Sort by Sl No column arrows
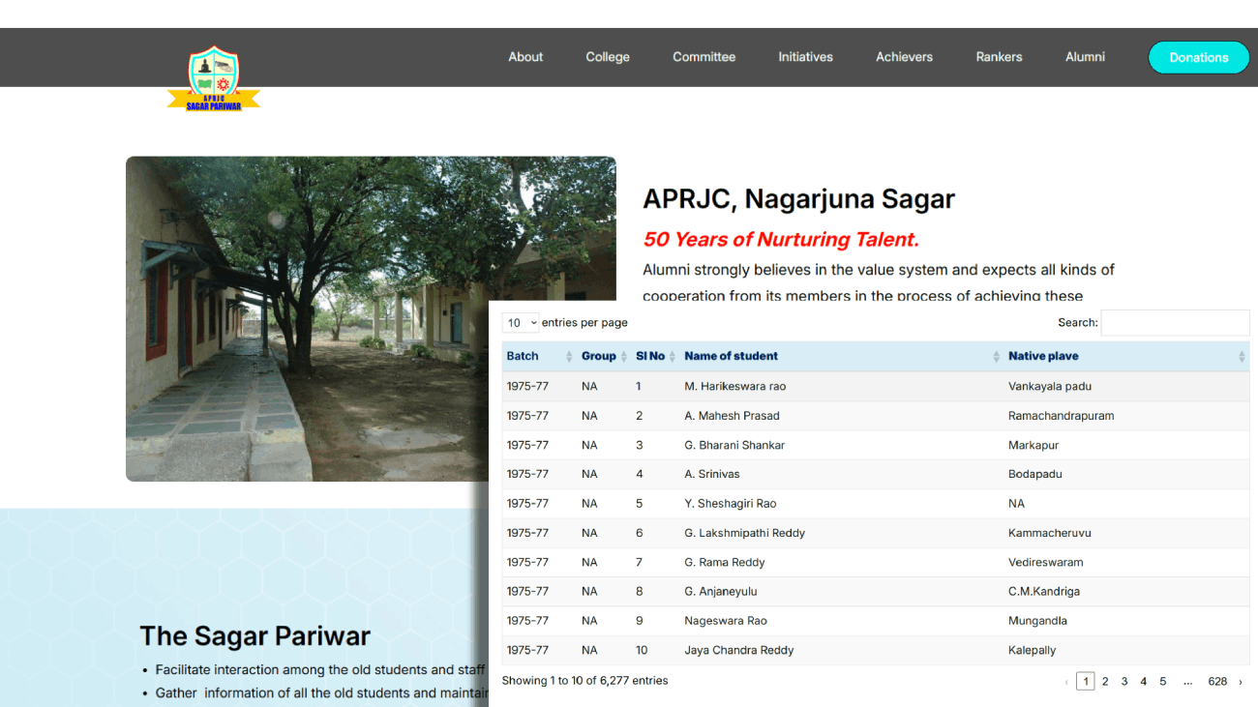The width and height of the screenshot is (1258, 707). (673, 357)
